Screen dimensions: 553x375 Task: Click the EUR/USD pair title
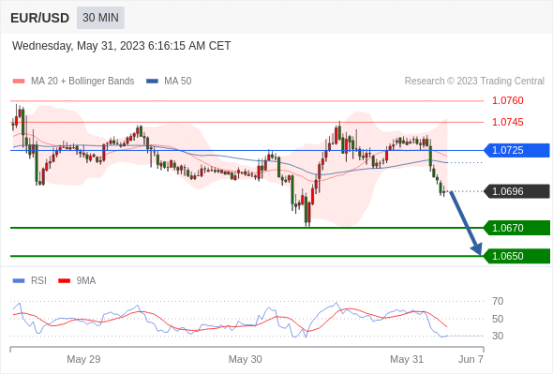39,18
